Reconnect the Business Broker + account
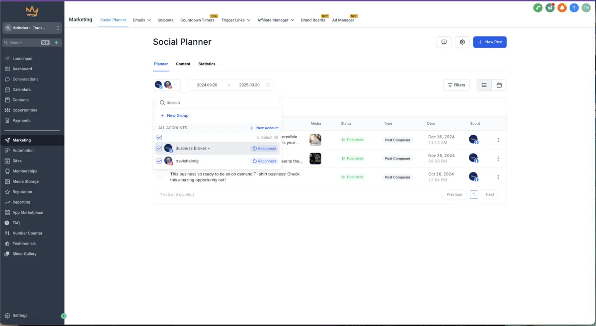Image resolution: width=596 pixels, height=326 pixels. pyautogui.click(x=264, y=149)
